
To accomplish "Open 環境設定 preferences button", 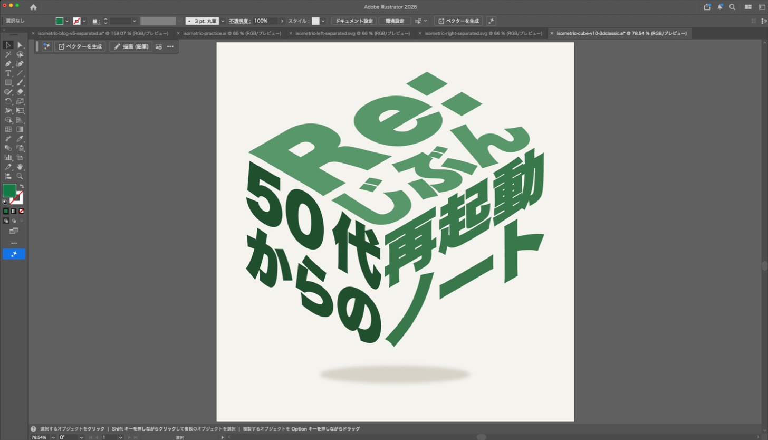I will tap(395, 21).
